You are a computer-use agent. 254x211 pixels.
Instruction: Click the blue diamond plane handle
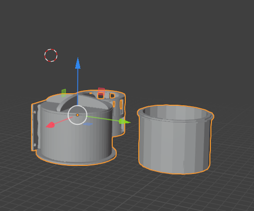88,124
